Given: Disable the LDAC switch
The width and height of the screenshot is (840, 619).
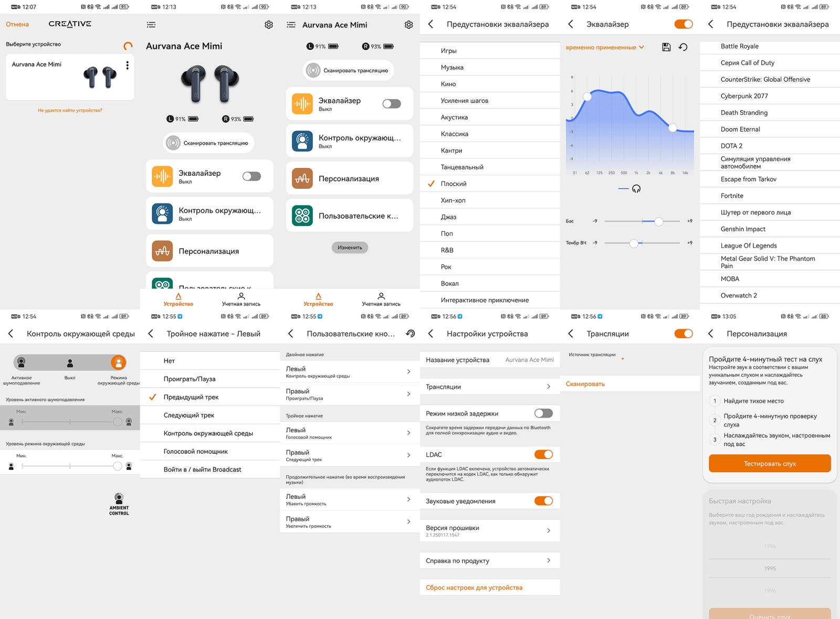Looking at the screenshot, I should pyautogui.click(x=543, y=454).
